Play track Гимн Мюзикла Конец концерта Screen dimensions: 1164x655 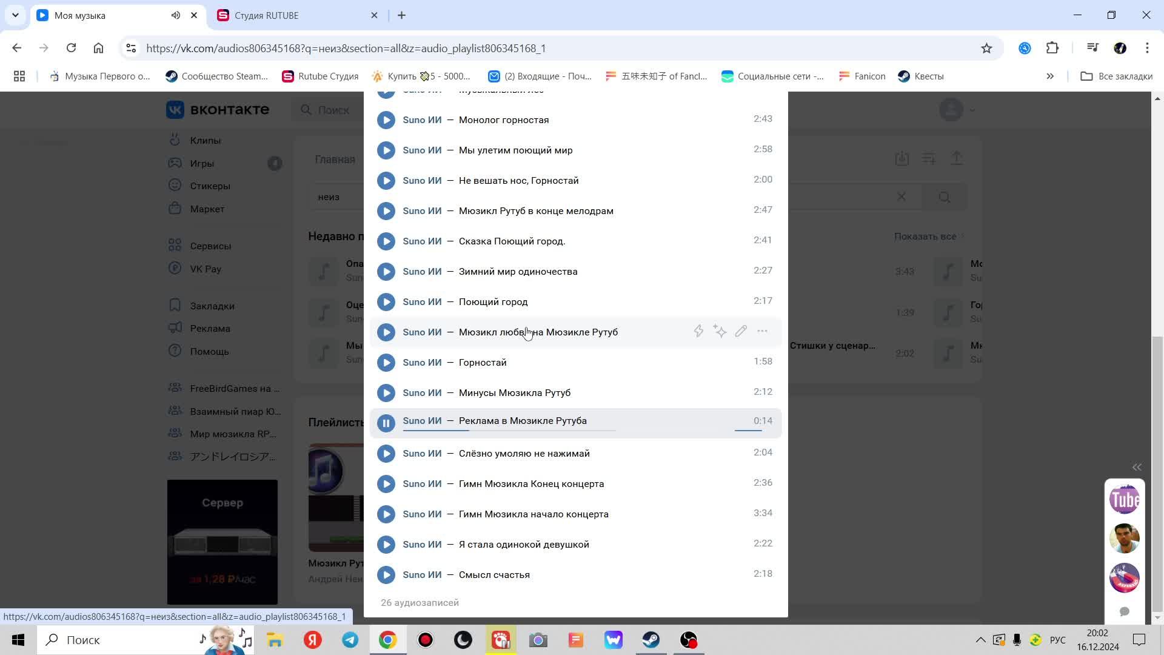pos(386,484)
